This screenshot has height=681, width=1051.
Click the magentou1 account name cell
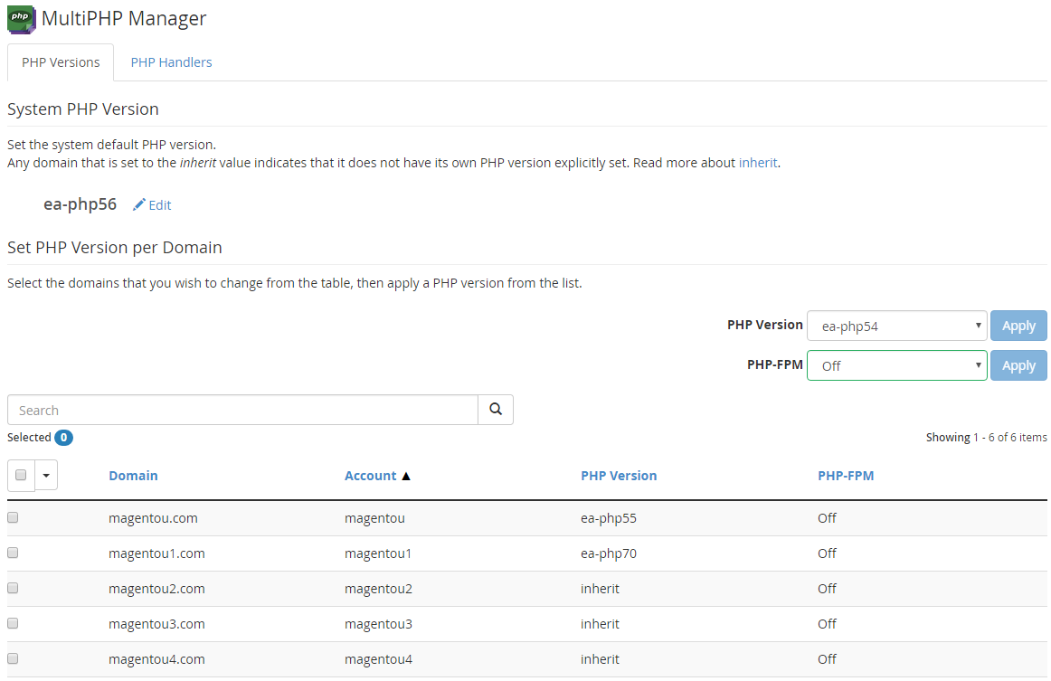[378, 553]
